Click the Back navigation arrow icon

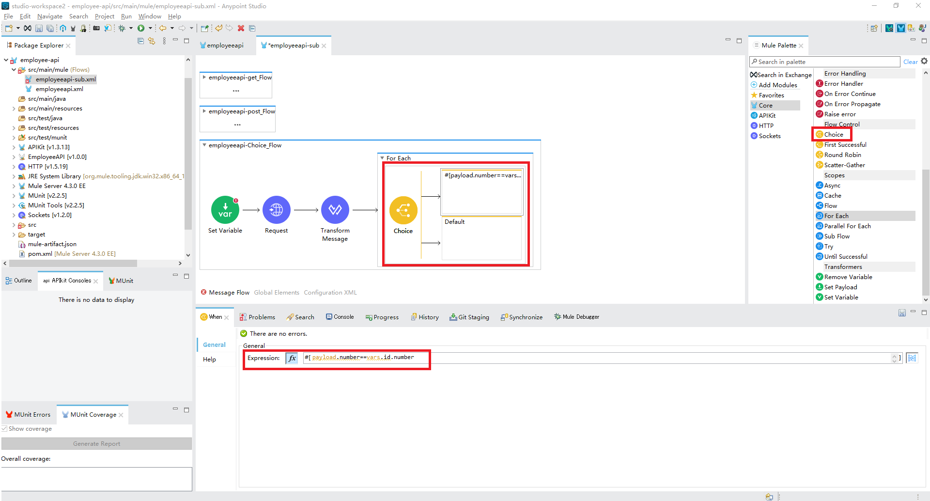click(163, 28)
